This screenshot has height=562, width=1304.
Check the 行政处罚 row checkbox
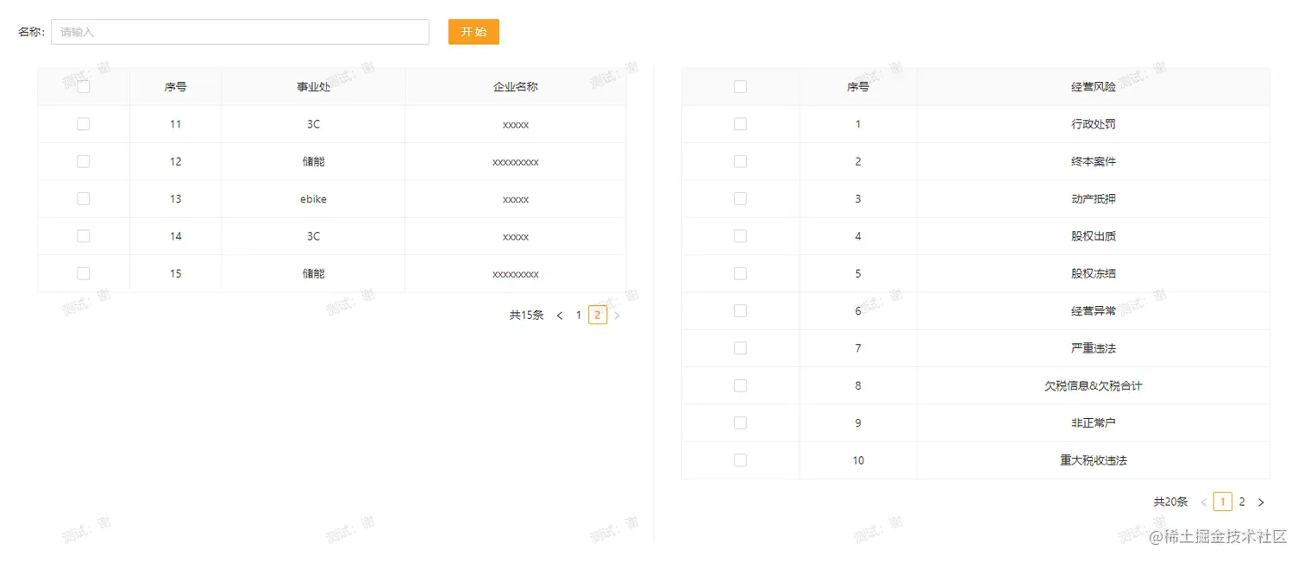click(x=740, y=124)
